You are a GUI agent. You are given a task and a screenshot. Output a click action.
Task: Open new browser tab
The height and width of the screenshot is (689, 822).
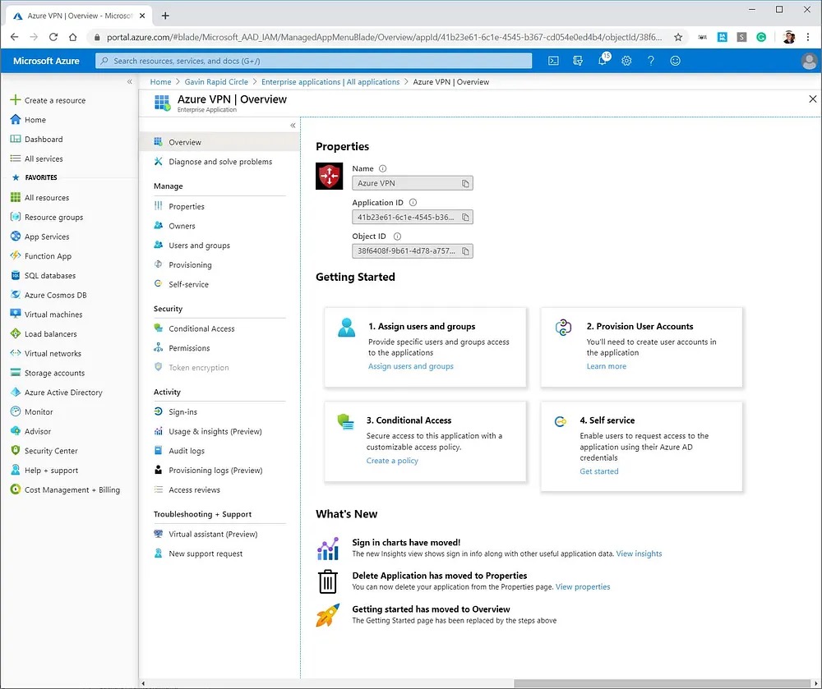pos(165,16)
